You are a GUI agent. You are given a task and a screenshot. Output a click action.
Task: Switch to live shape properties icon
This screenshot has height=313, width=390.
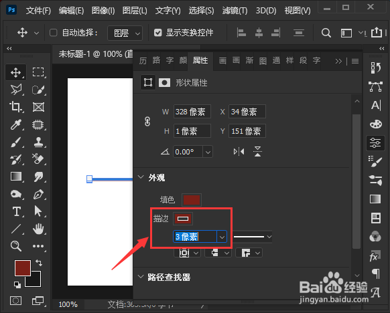point(148,82)
